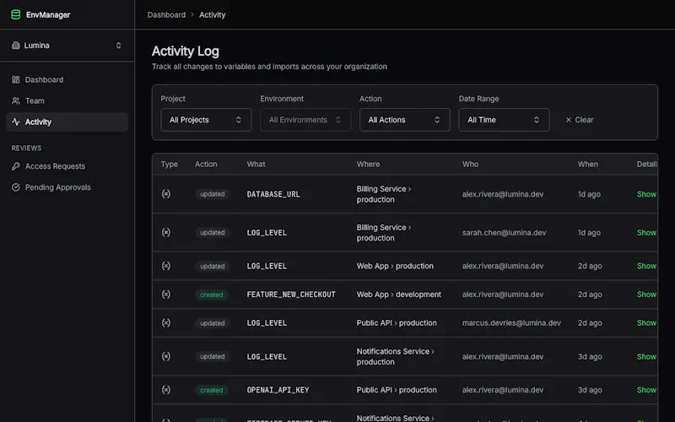Click the Where column header
The height and width of the screenshot is (422, 675).
coord(368,164)
